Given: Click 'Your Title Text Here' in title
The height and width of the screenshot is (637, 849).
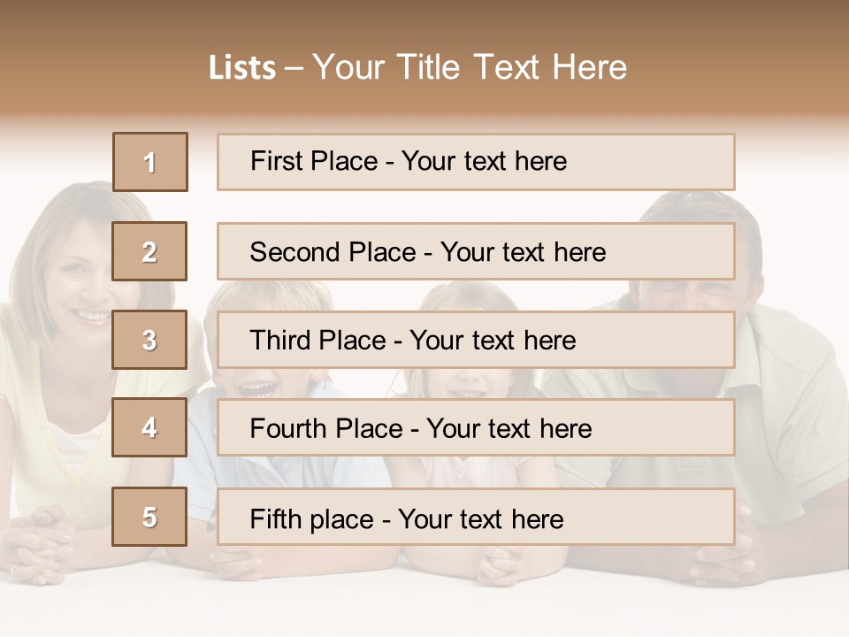Looking at the screenshot, I should pos(470,67).
